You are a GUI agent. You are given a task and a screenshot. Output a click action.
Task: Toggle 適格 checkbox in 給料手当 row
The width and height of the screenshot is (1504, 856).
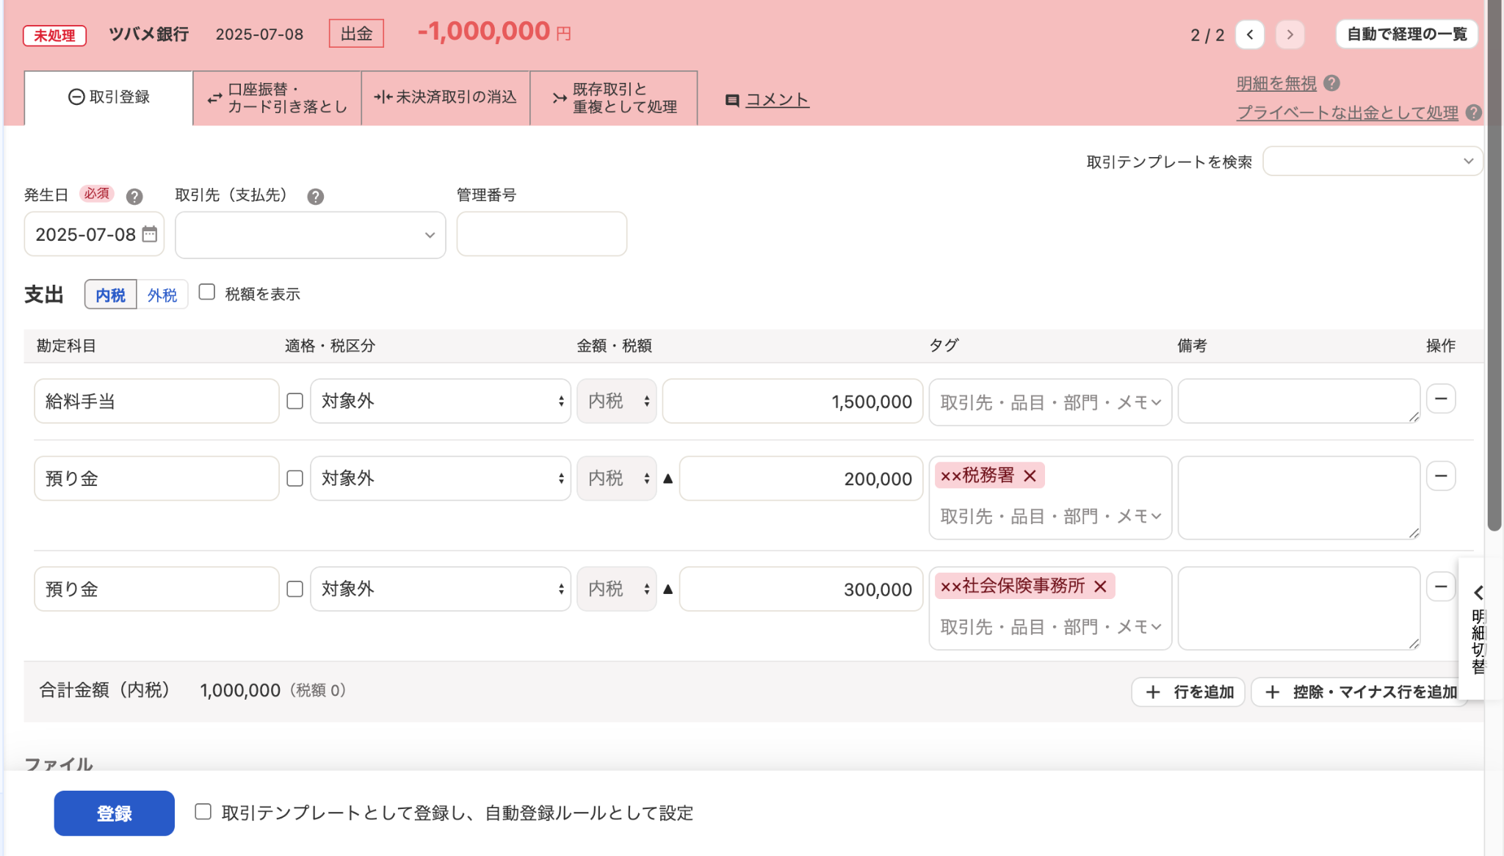click(294, 401)
